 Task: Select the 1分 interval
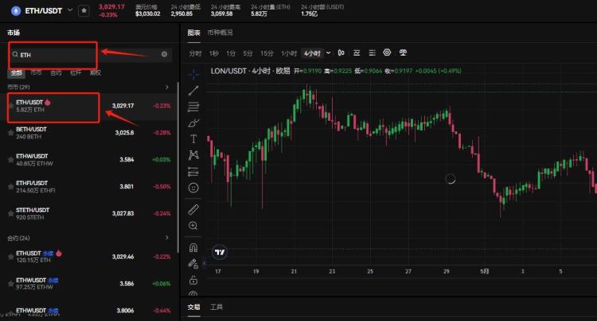point(231,53)
